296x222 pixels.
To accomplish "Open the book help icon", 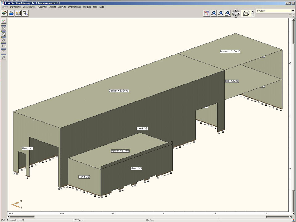I will coord(18,13).
